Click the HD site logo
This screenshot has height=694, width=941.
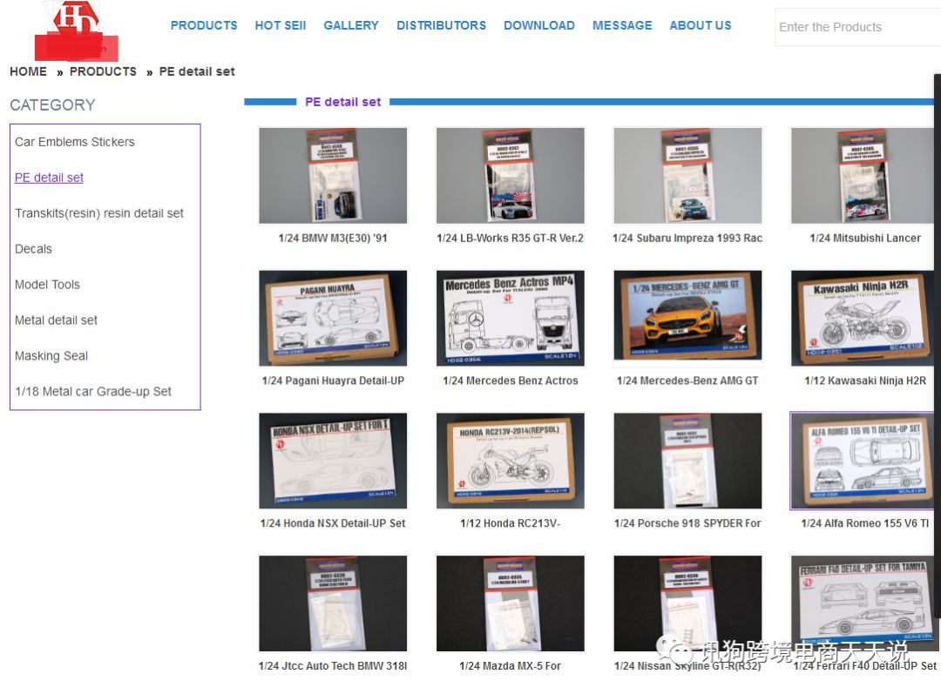(77, 30)
